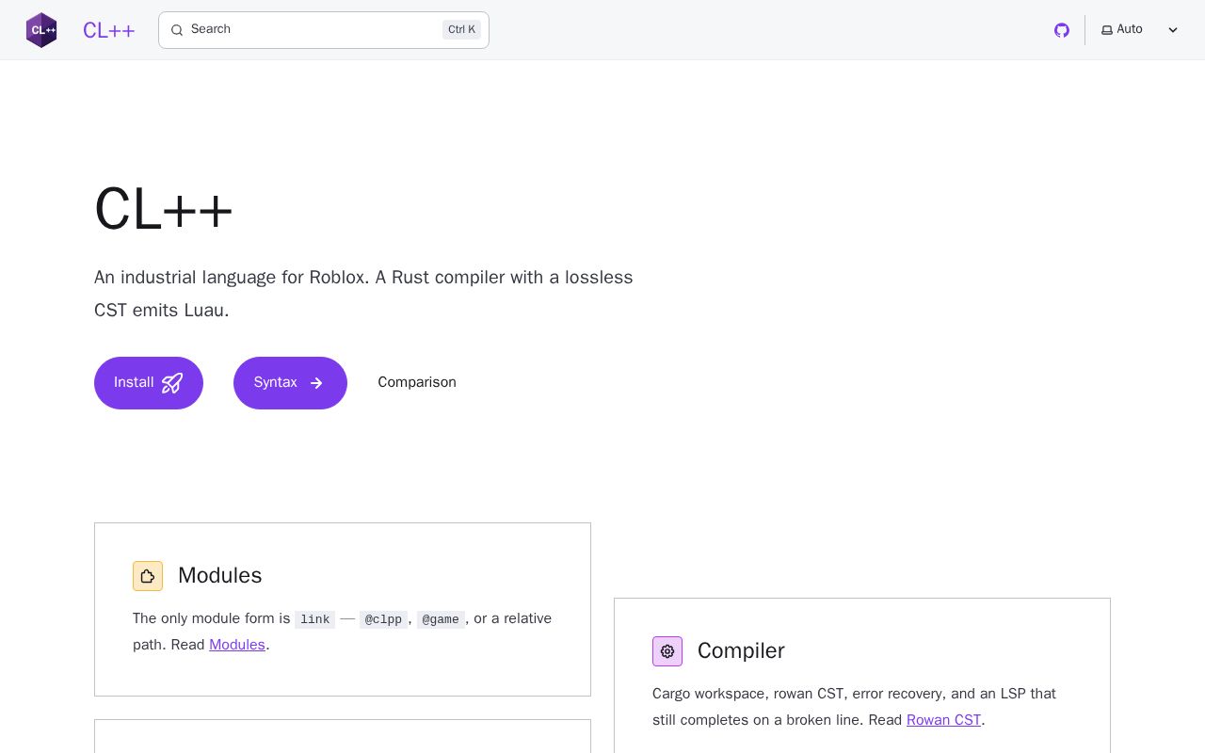Open the GitHub repository icon
This screenshot has width=1205, height=753.
pos(1062,30)
